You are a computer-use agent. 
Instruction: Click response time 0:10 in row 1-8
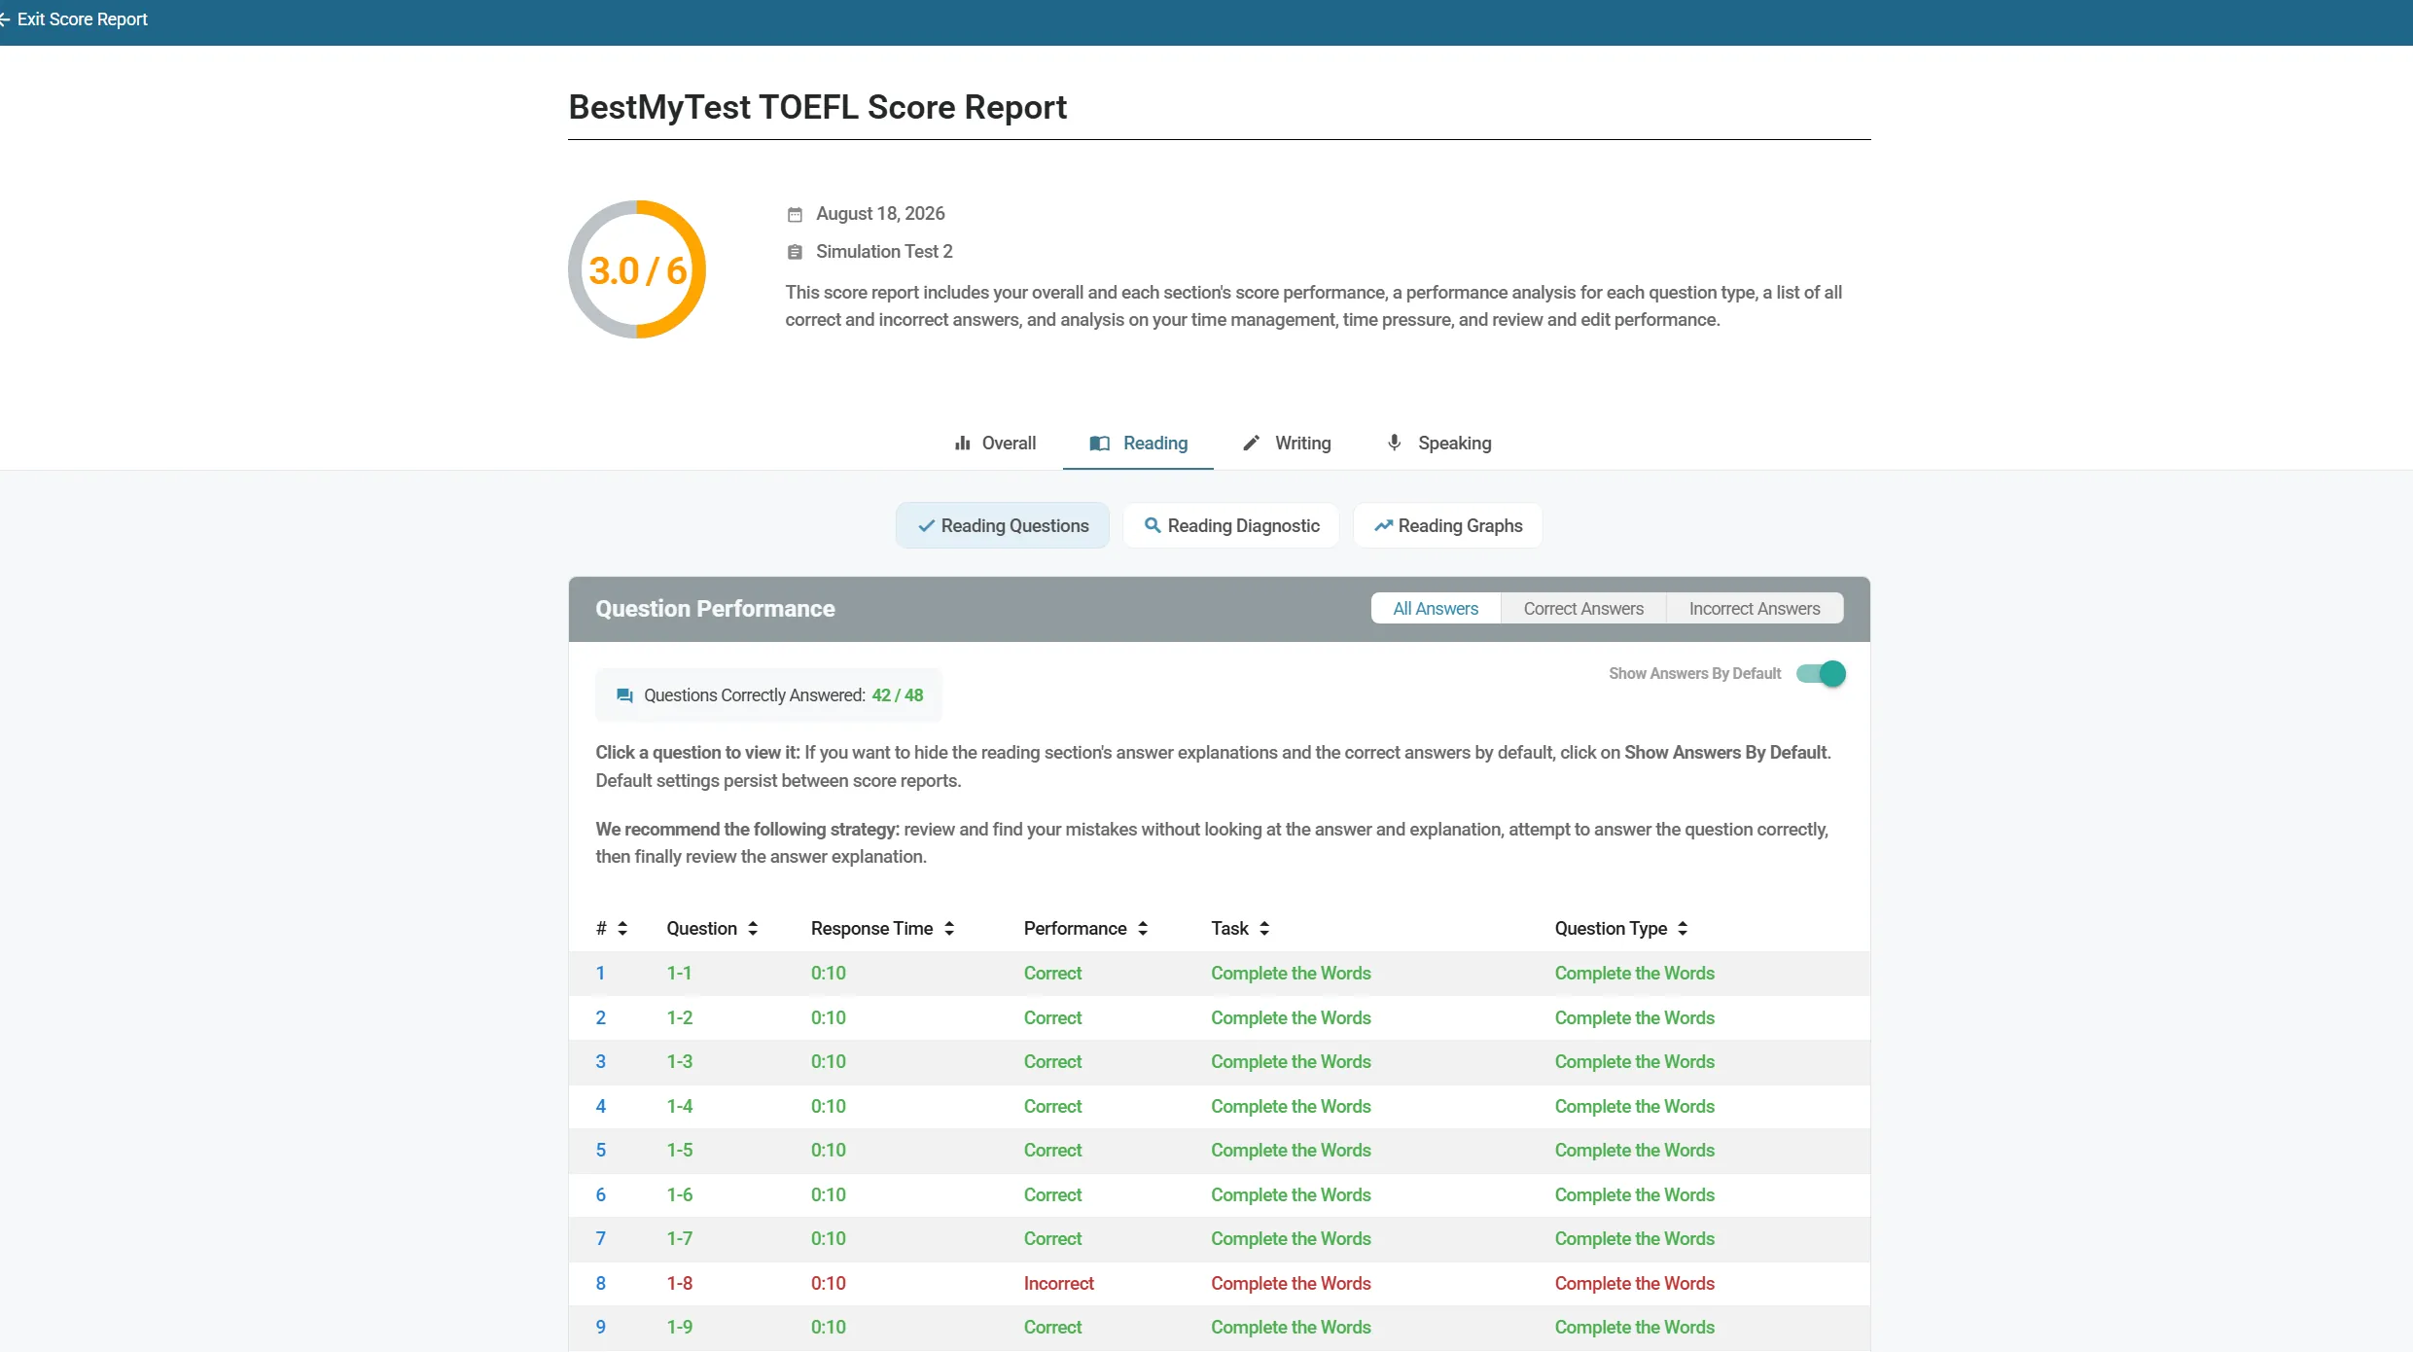point(829,1284)
